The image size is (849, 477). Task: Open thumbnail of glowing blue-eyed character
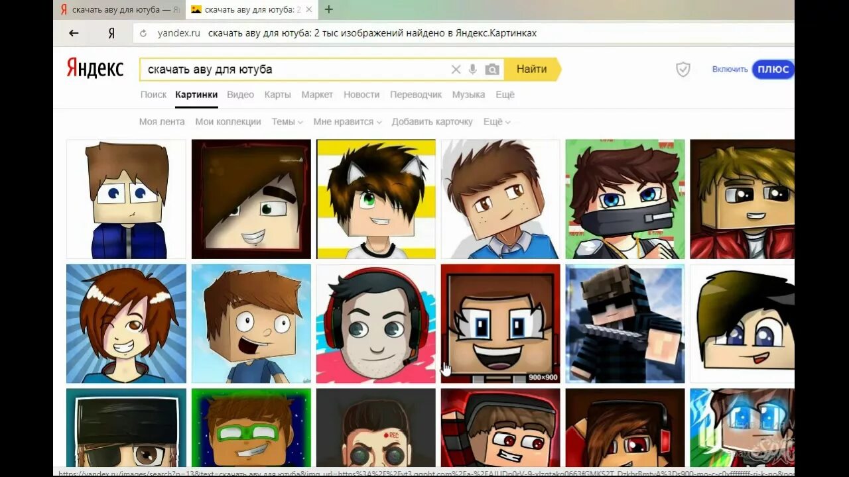pyautogui.click(x=742, y=428)
